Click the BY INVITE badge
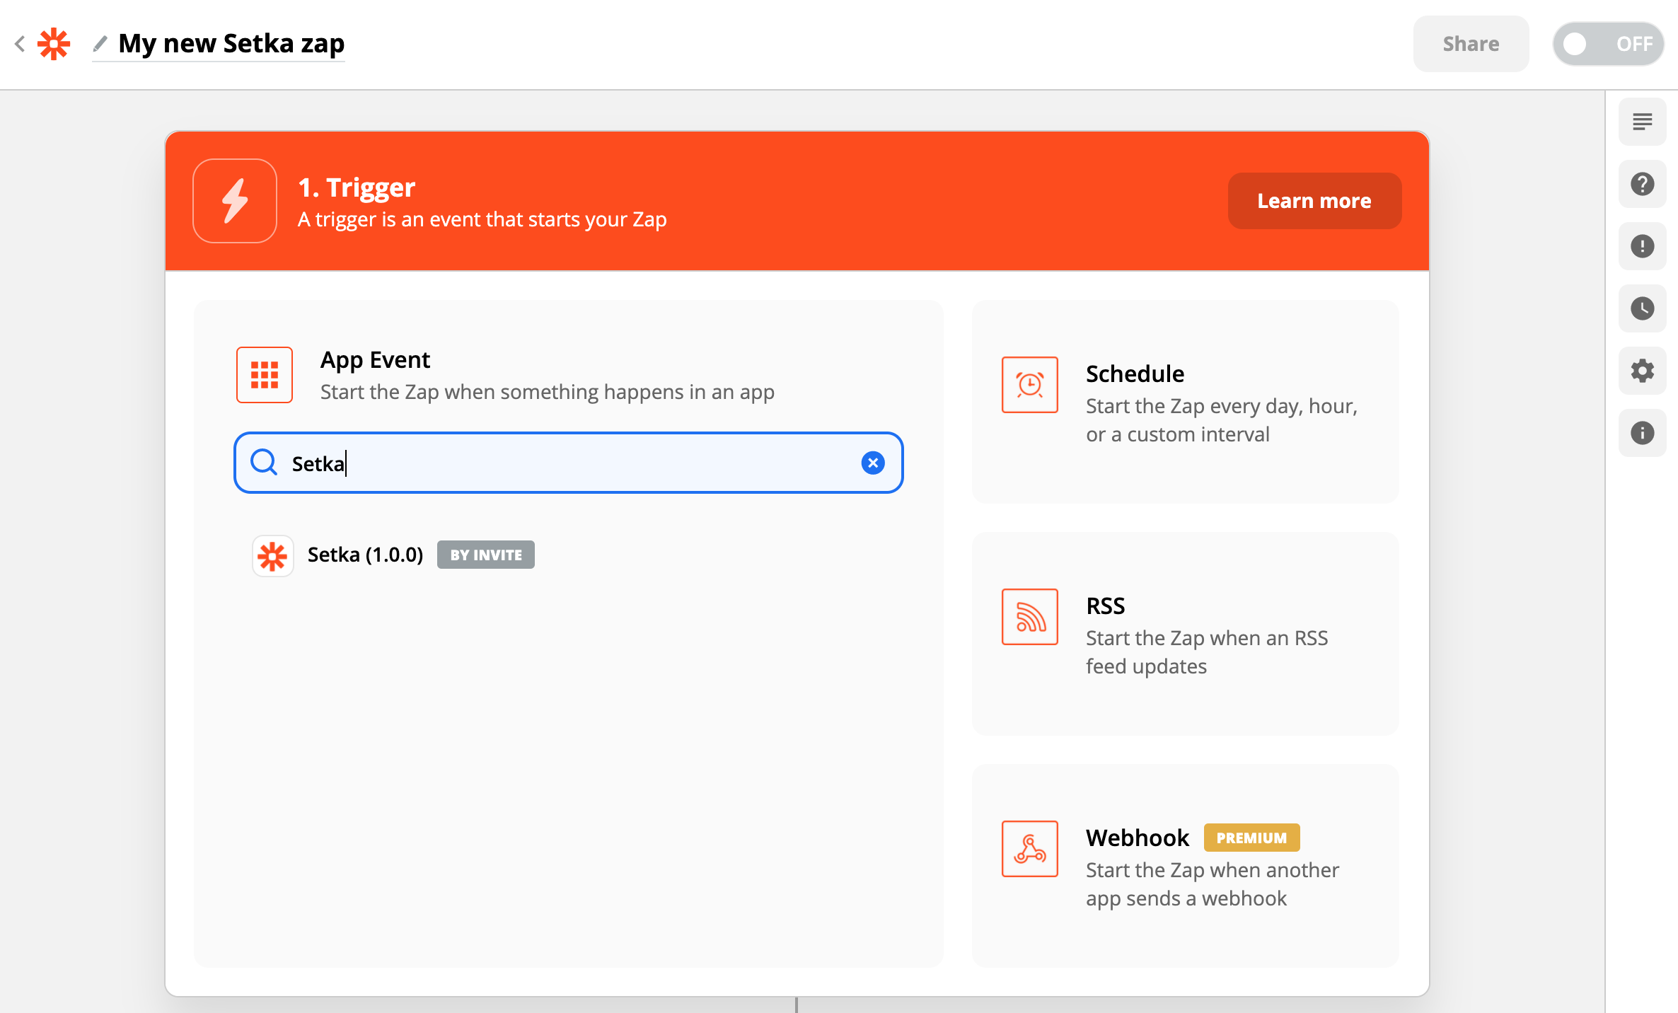This screenshot has height=1013, width=1678. coord(486,555)
